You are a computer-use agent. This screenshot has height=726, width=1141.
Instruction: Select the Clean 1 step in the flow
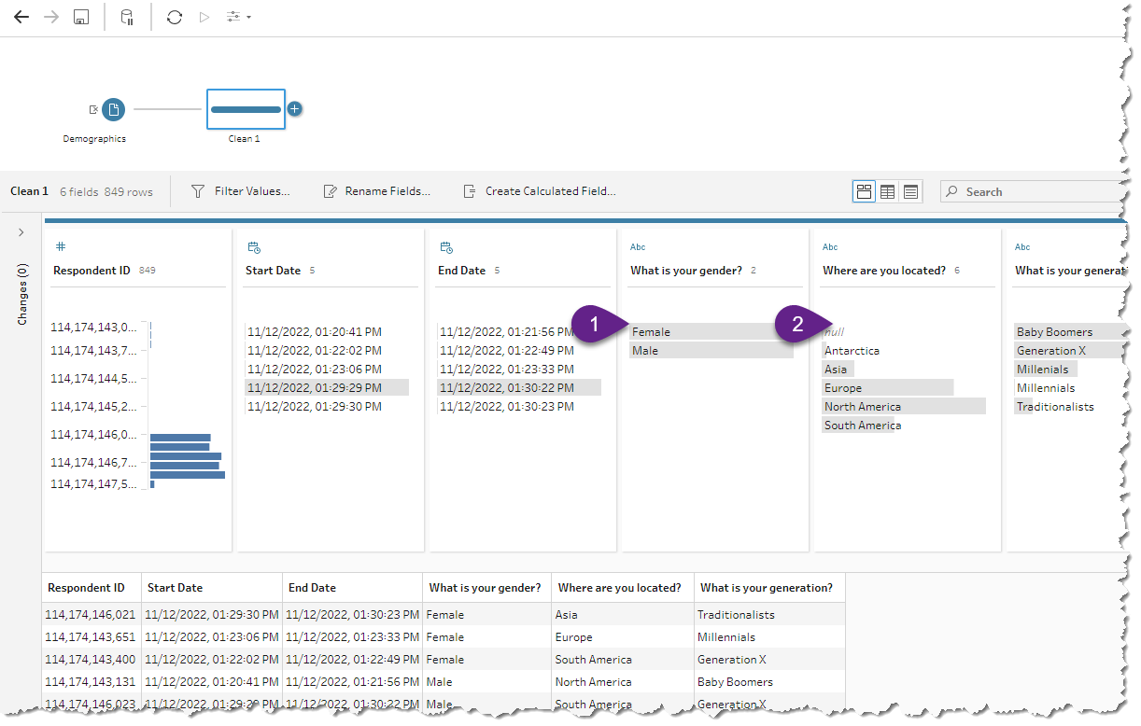click(246, 110)
